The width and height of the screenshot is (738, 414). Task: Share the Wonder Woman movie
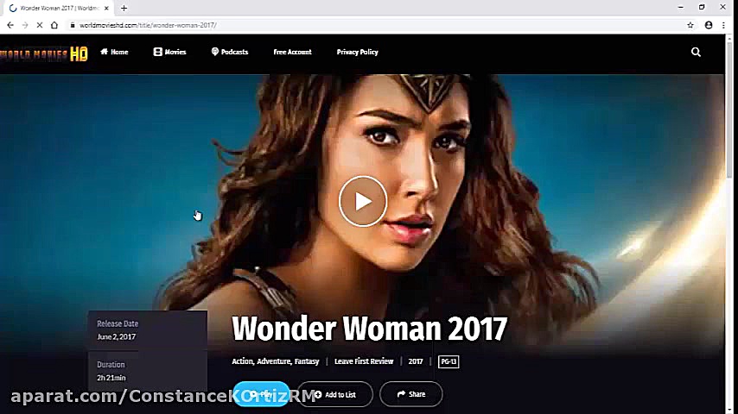(x=410, y=394)
